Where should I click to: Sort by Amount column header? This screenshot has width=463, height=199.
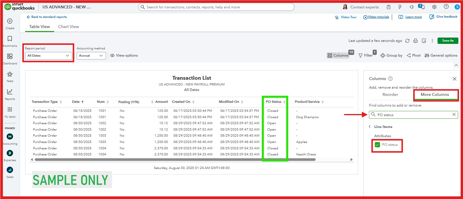160,102
